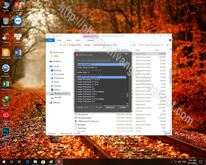Open the Action Center notifications icon

pyautogui.click(x=201, y=162)
